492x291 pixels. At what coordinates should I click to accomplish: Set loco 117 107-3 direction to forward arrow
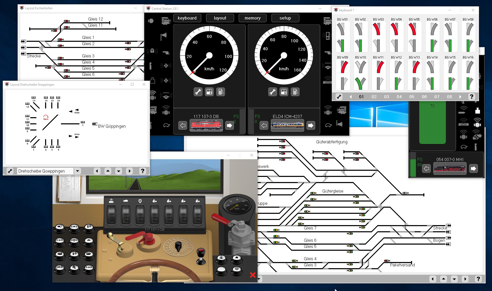[229, 125]
